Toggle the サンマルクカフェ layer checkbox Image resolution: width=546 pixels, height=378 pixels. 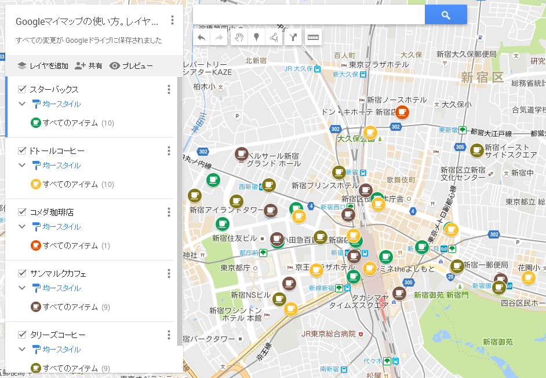tap(23, 273)
